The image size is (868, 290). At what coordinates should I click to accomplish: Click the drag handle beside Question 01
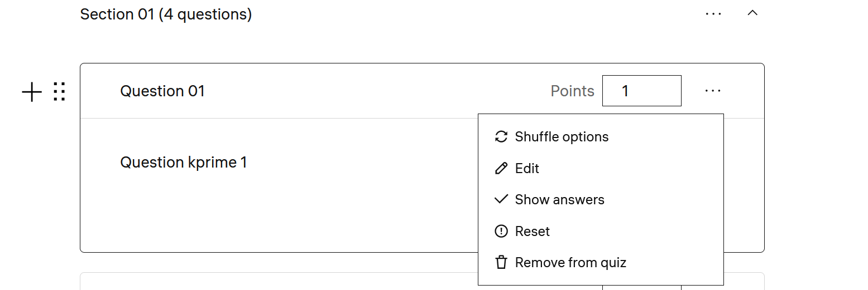coord(59,92)
